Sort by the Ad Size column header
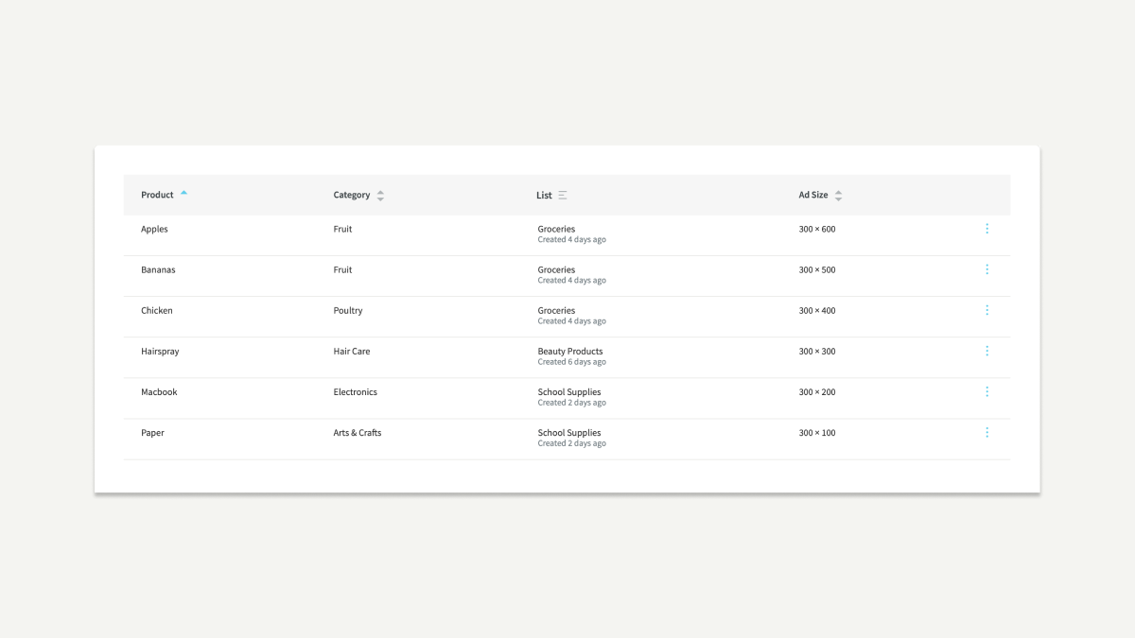 (813, 195)
